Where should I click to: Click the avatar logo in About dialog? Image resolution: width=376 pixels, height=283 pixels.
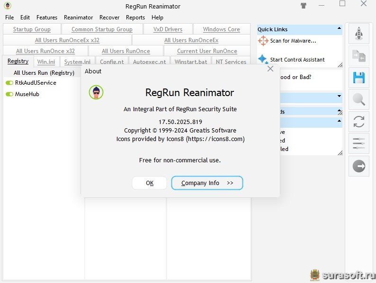[96, 92]
